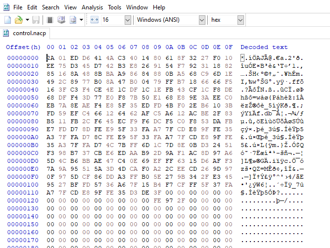This screenshot has width=330, height=248.
Task: Click offset label 00000170
Action: tap(23, 240)
